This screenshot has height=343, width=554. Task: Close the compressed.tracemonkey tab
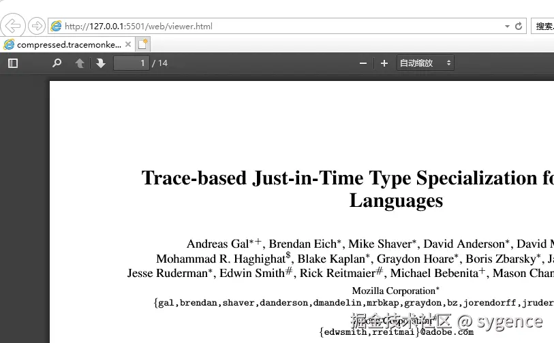coord(128,44)
